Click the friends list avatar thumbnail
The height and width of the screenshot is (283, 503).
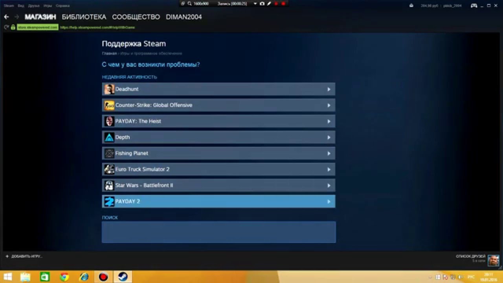coord(493,260)
